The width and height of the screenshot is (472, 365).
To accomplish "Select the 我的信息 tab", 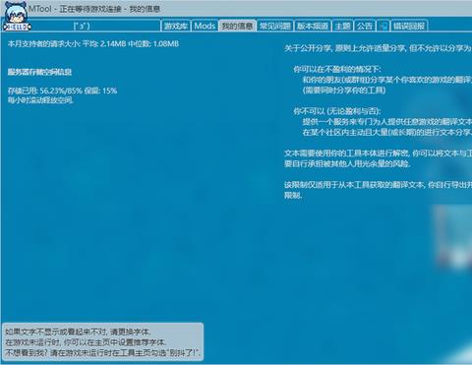I will (237, 26).
